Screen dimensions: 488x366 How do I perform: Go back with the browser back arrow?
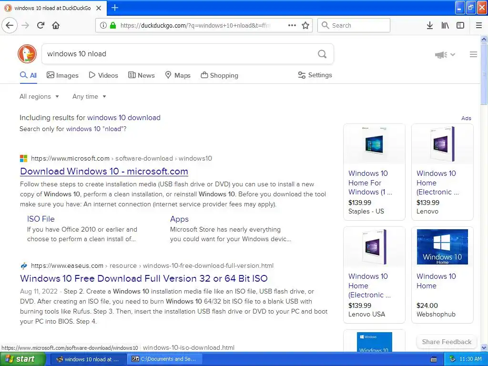[x=10, y=25]
